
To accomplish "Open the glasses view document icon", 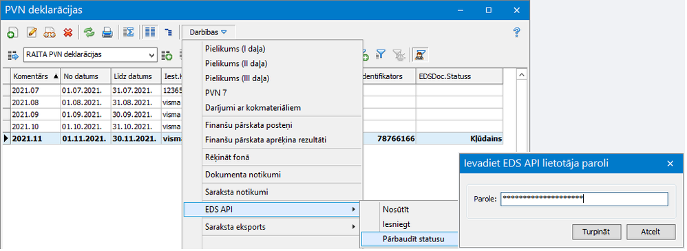I will pos(50,32).
